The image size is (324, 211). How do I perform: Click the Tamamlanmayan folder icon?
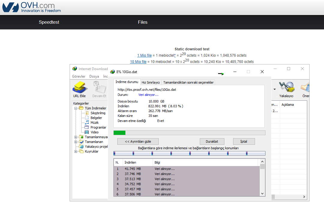pyautogui.click(x=81, y=137)
